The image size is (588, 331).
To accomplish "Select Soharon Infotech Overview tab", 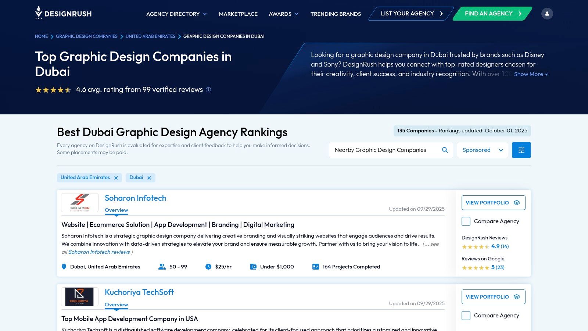I will coord(116,210).
